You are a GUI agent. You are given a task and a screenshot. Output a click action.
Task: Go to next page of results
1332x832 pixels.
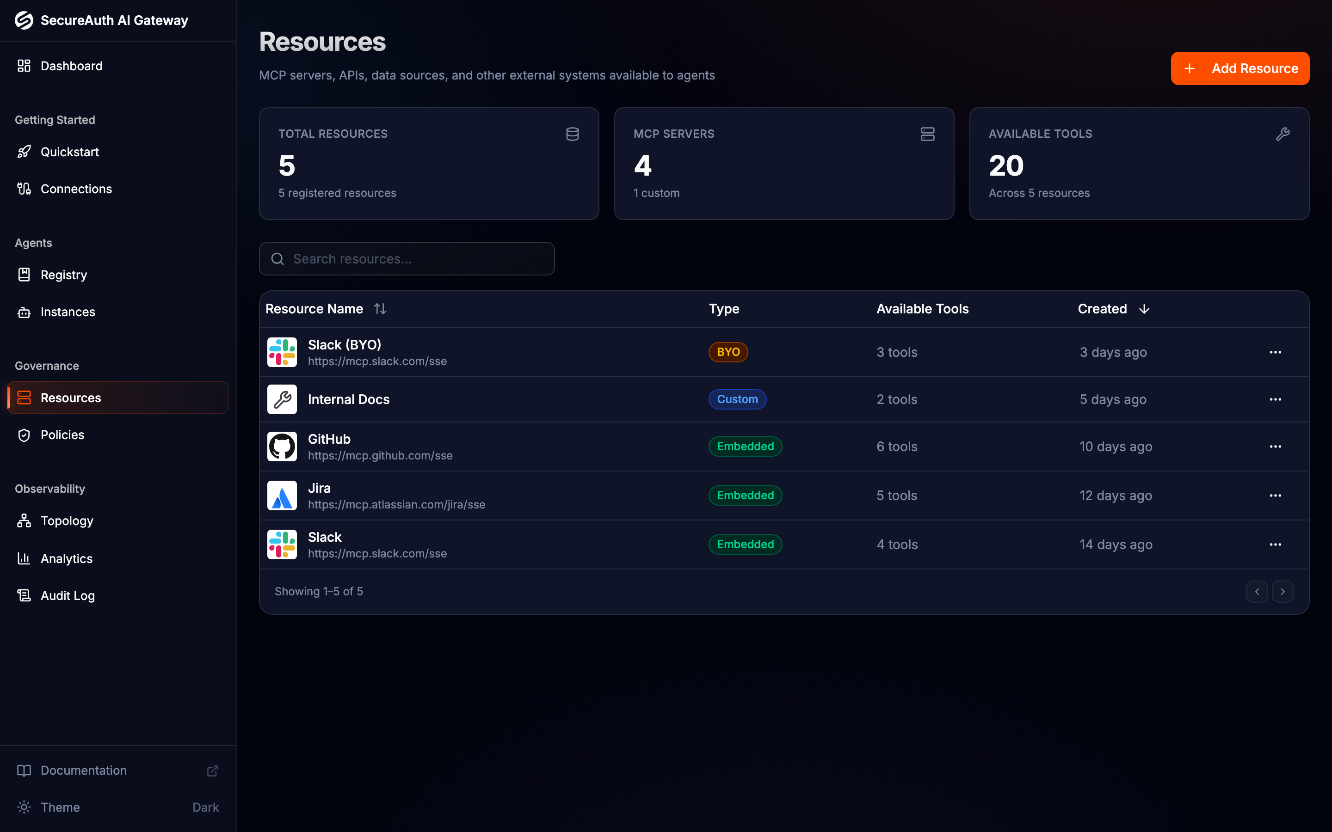(1283, 592)
